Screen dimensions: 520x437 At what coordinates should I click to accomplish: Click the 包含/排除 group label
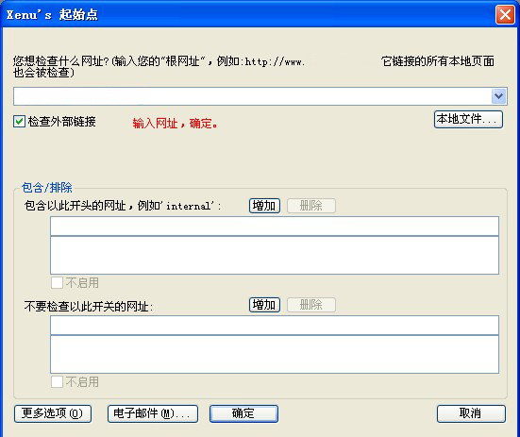coord(47,188)
